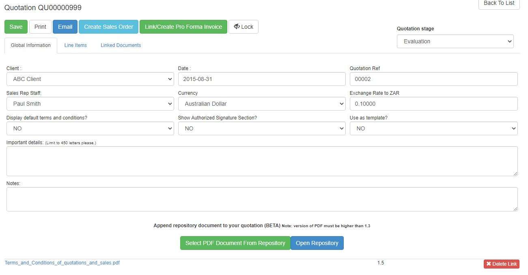Toggle Show Authorized Signature Section dropdown
The image size is (528, 275).
pyautogui.click(x=262, y=128)
